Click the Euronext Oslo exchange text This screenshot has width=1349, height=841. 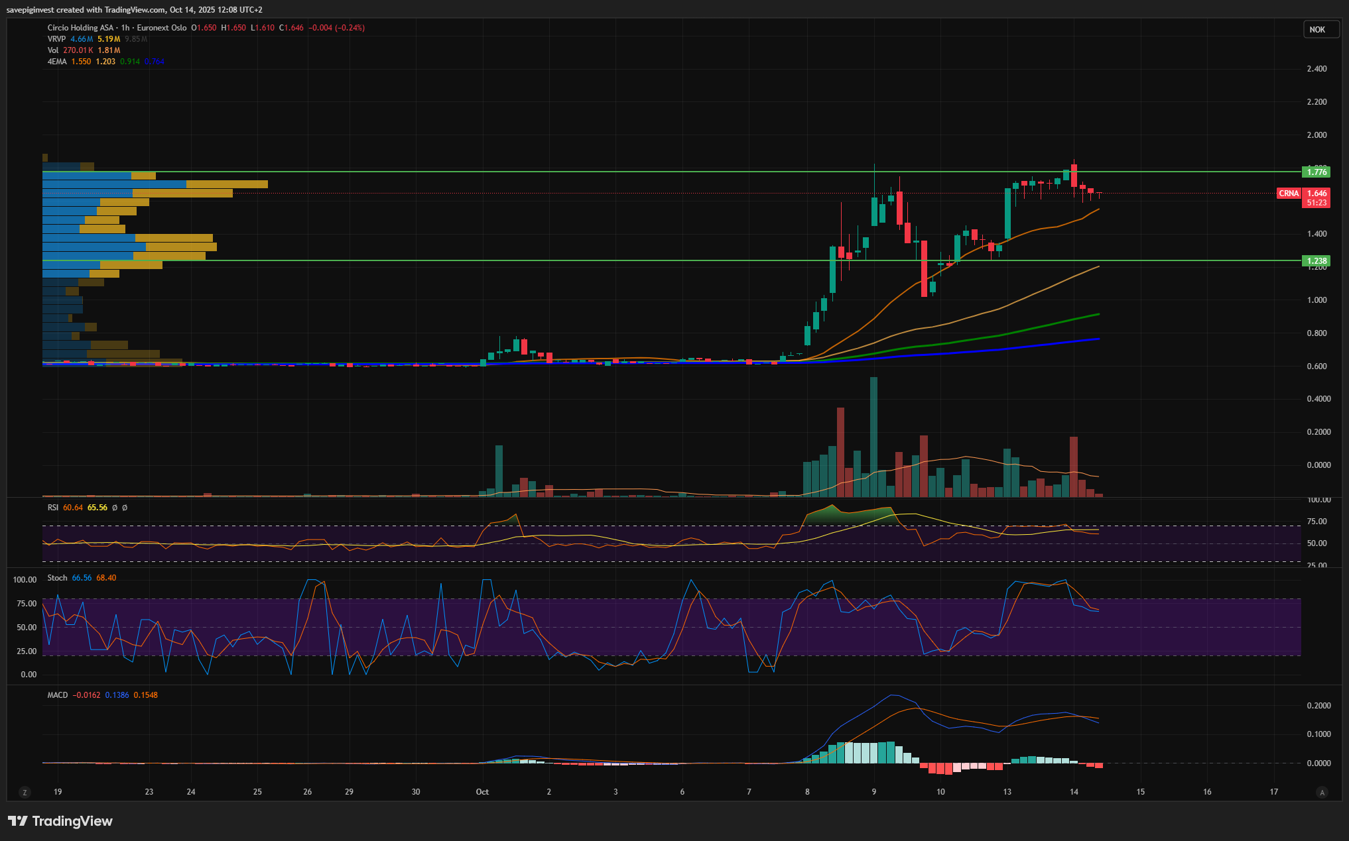click(162, 28)
